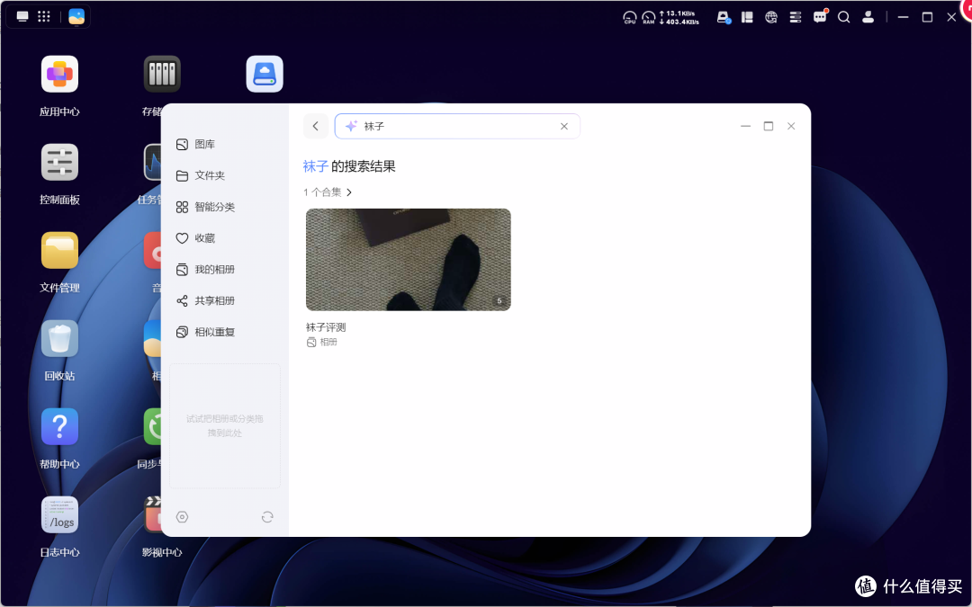Open the global search magnifier icon
The height and width of the screenshot is (607, 972).
click(843, 17)
